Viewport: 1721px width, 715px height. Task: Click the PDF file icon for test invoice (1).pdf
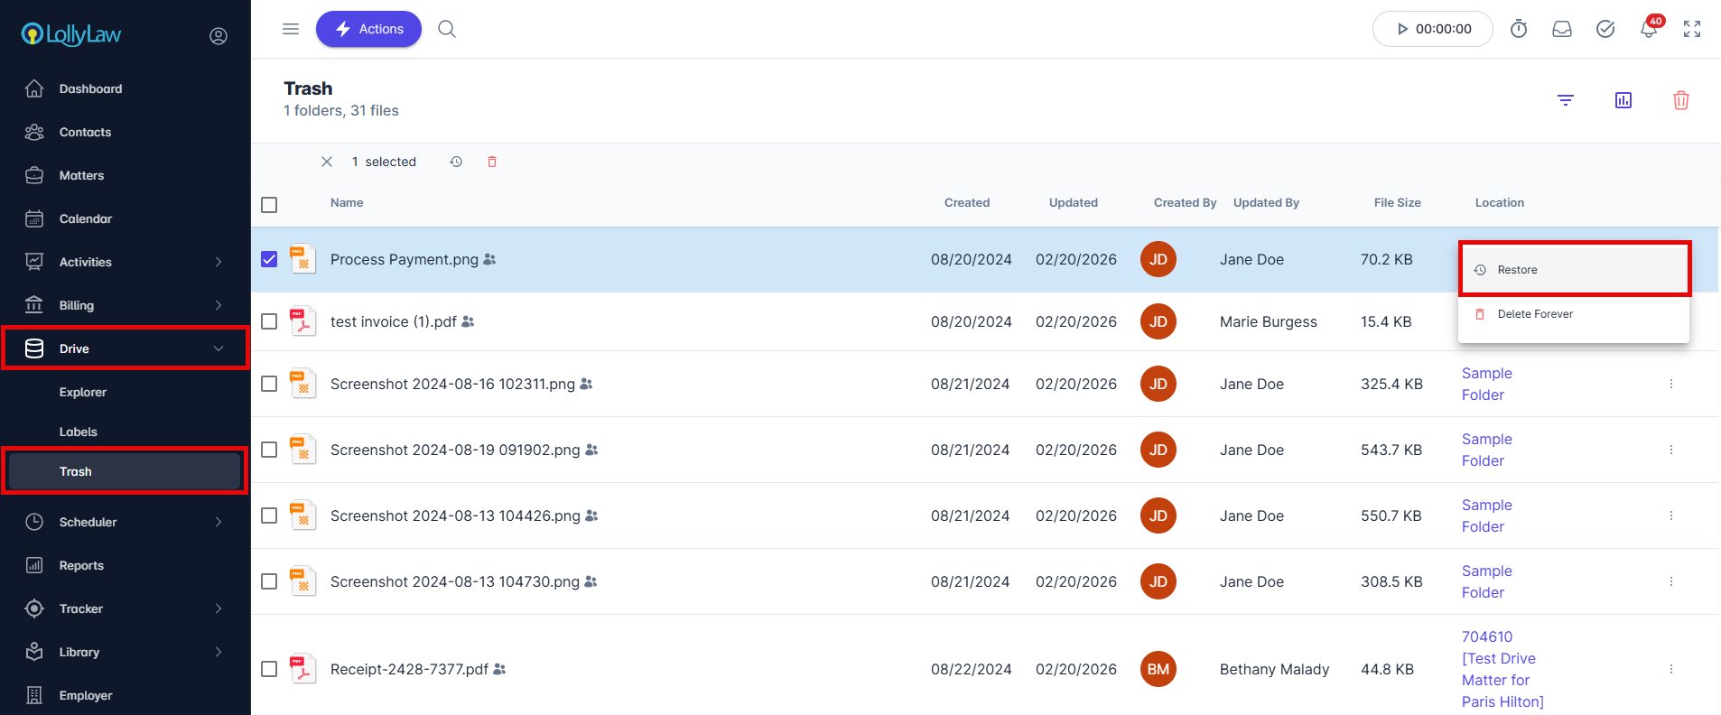tap(302, 321)
